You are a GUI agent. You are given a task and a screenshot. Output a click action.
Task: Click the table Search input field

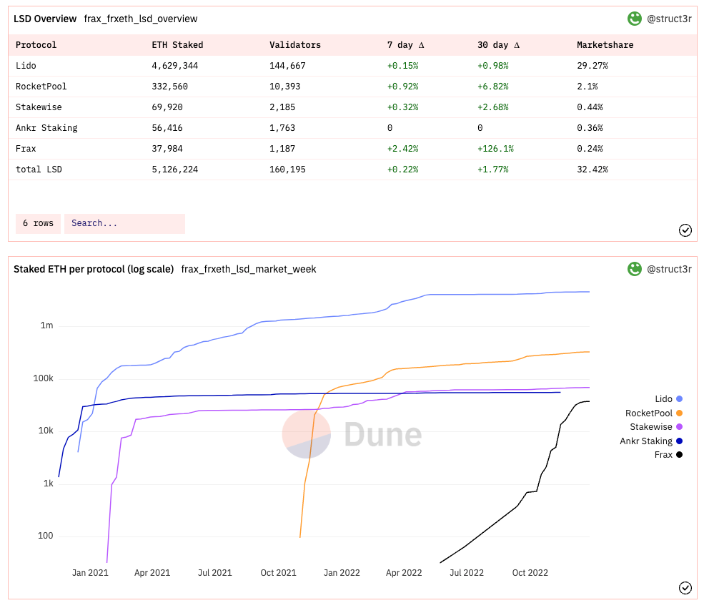pyautogui.click(x=124, y=223)
